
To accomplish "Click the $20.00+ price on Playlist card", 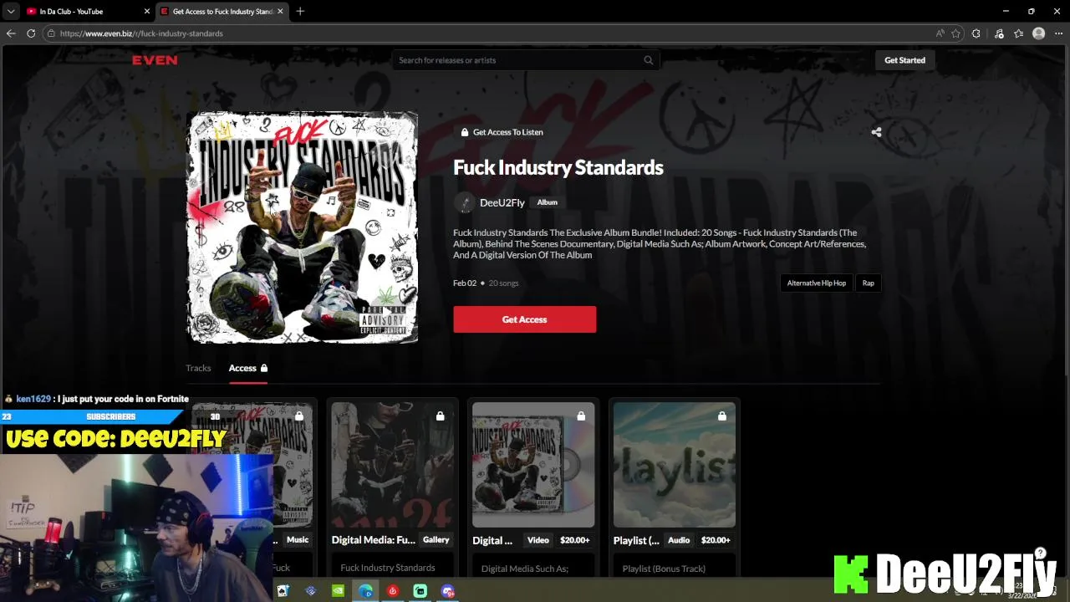I will coord(716,540).
